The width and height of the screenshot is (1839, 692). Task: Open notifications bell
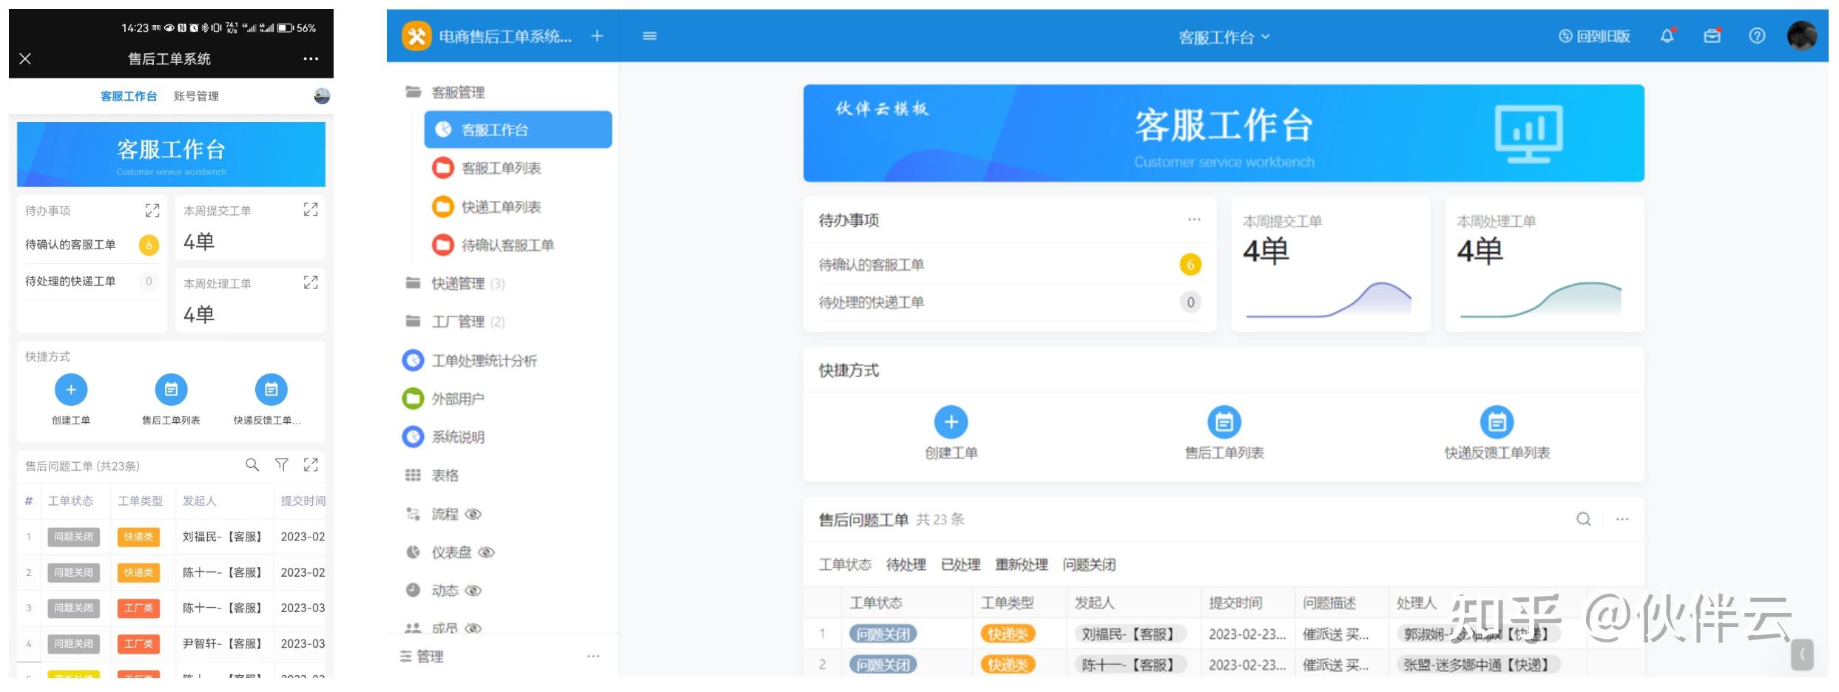[x=1667, y=35]
